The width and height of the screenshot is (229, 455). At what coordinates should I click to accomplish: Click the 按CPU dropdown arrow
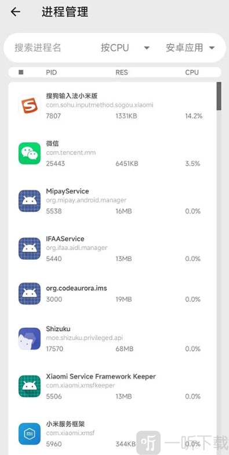tap(147, 48)
